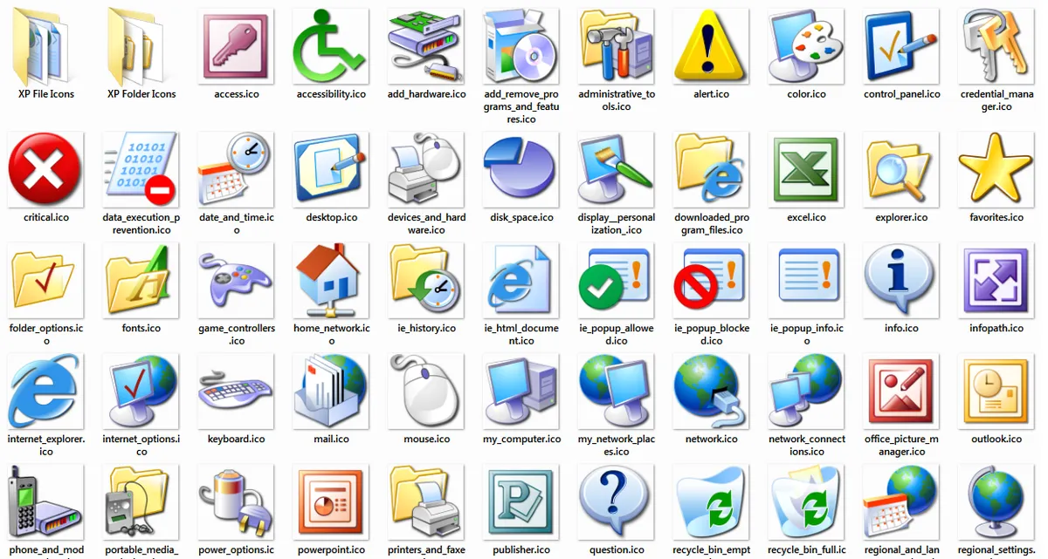Select the outlook.ico icon
1048x559 pixels.
coord(996,392)
